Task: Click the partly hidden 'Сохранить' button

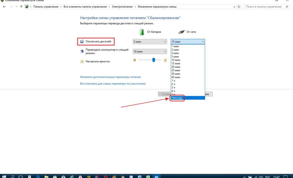Action: tap(165, 94)
